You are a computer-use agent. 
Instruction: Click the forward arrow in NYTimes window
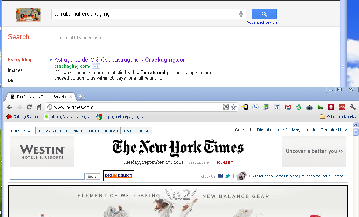pyautogui.click(x=20, y=107)
